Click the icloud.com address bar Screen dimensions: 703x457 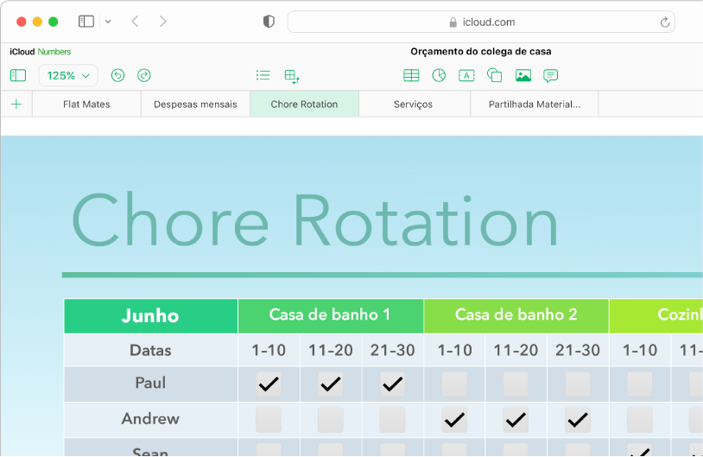[481, 22]
